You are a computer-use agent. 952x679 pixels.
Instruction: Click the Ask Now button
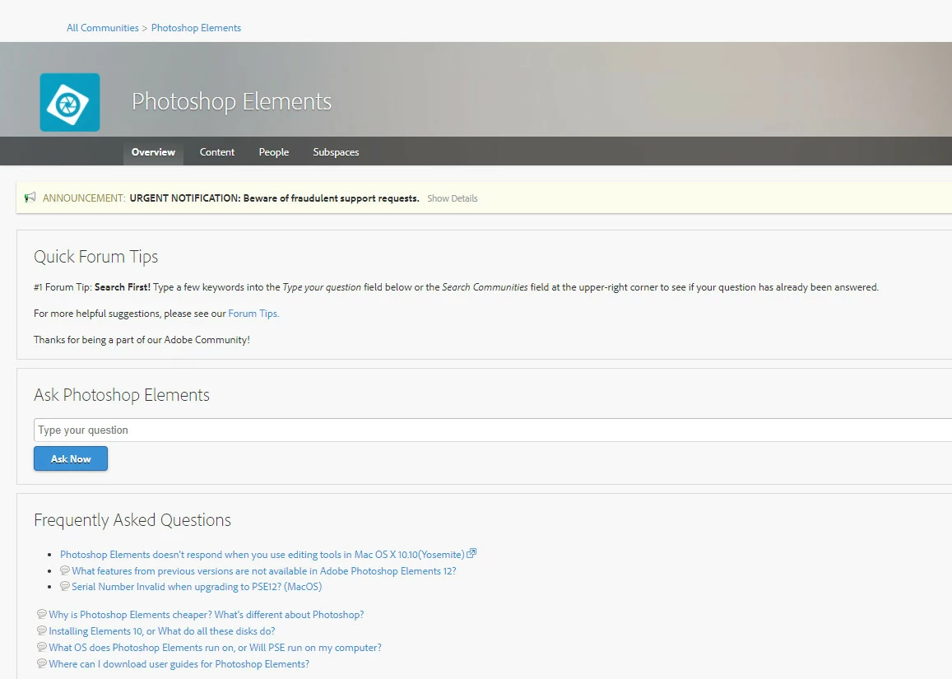[71, 458]
